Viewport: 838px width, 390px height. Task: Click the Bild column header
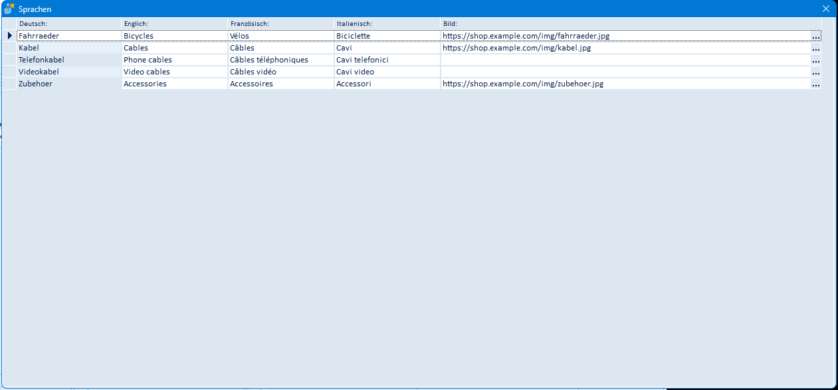pos(631,24)
